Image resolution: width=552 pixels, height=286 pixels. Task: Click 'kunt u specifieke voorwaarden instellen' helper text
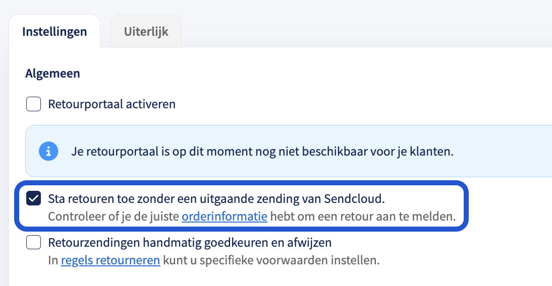pos(271,260)
